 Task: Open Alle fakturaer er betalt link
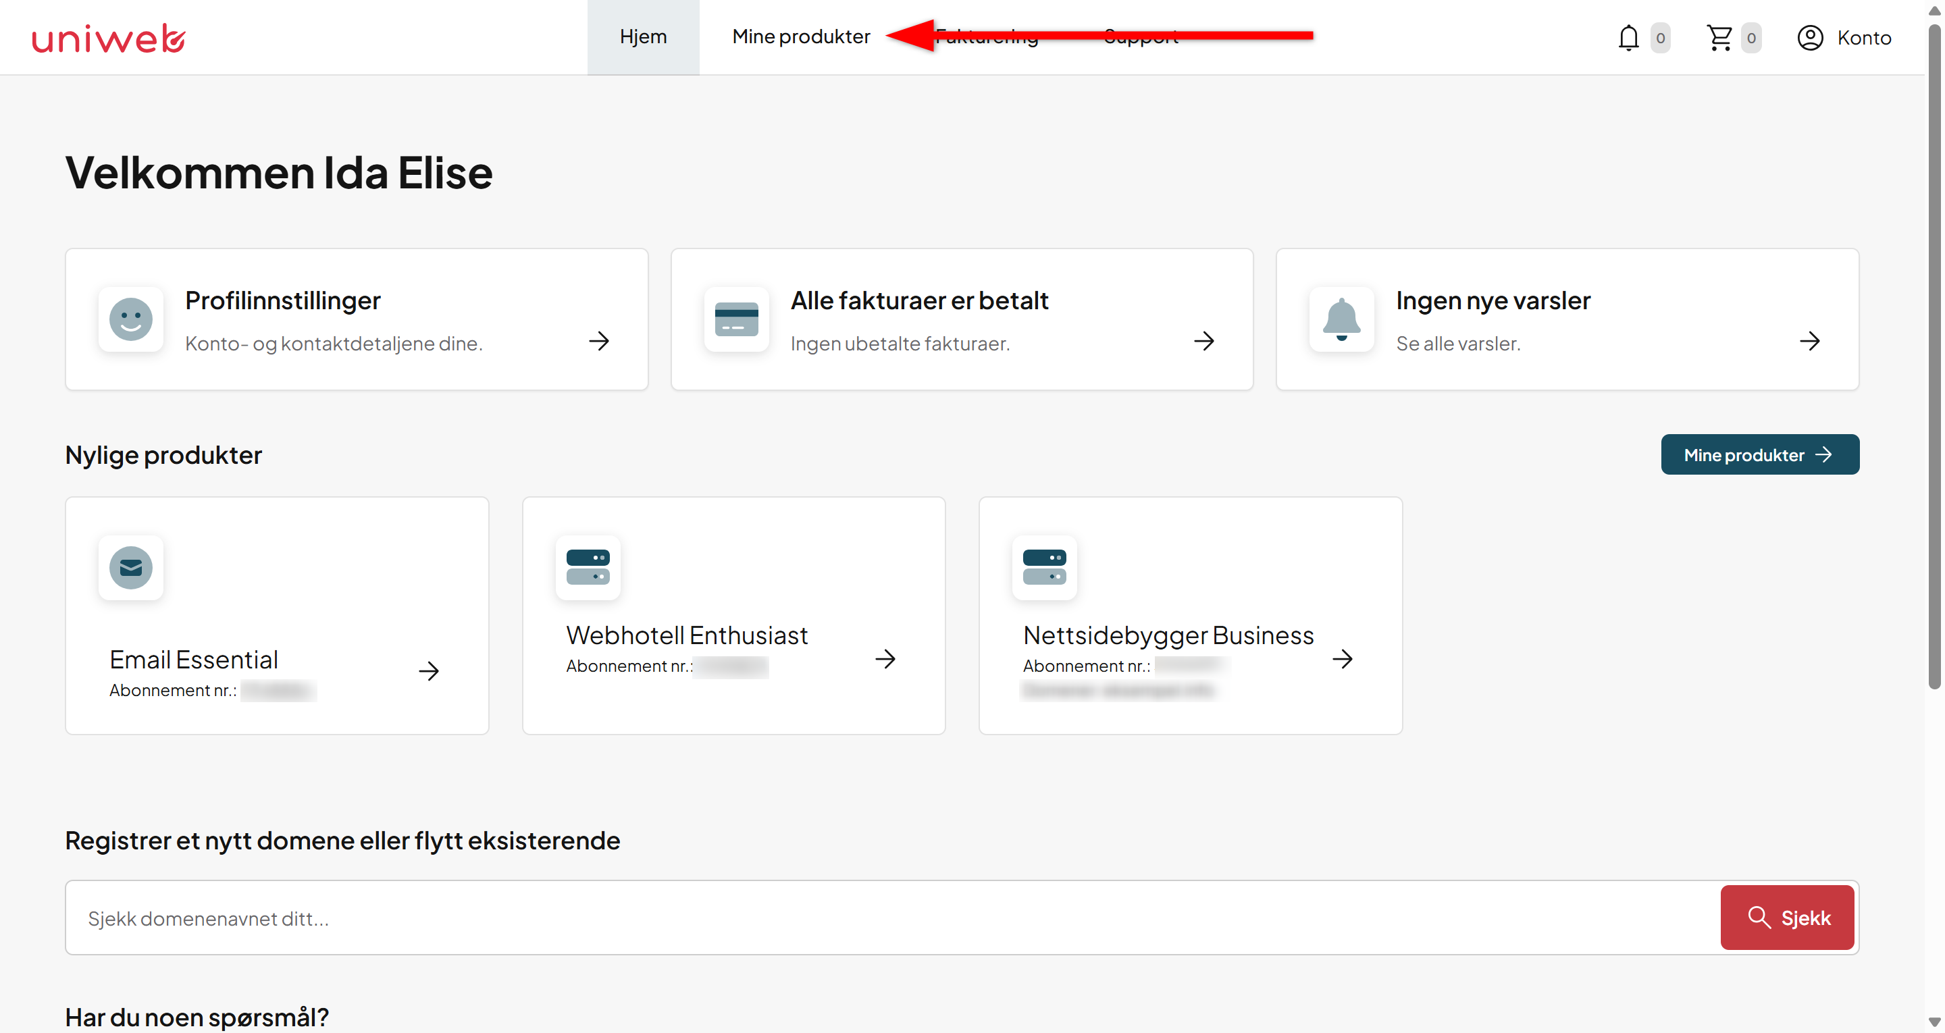click(x=920, y=300)
